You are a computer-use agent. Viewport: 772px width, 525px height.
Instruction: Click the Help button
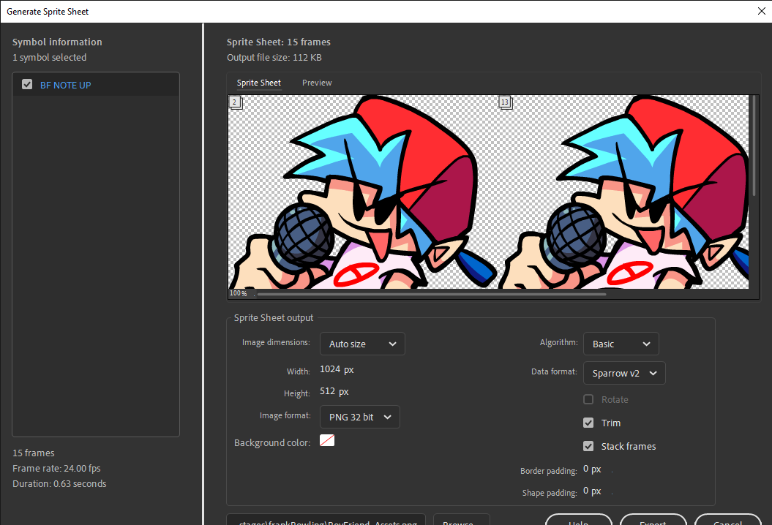coord(579,520)
